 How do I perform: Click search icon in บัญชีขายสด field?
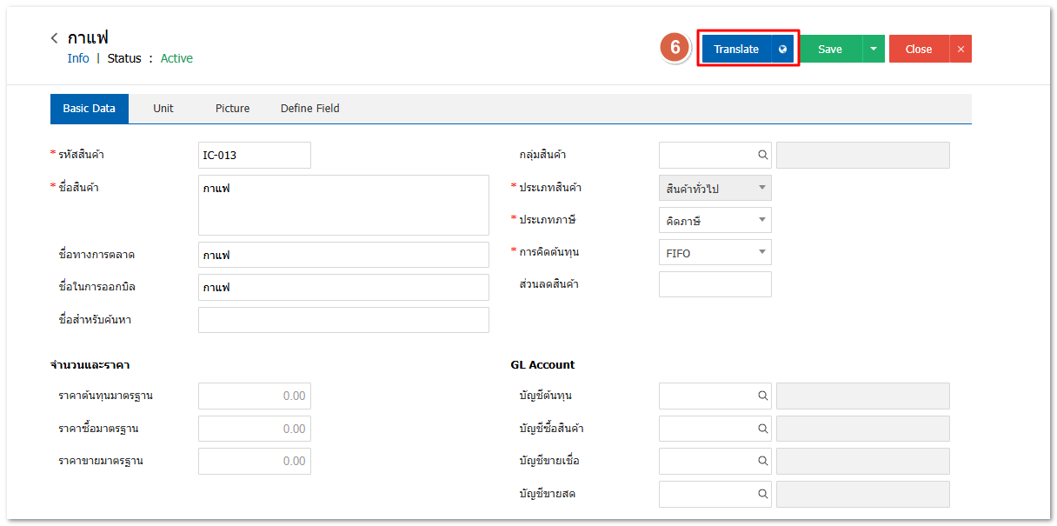762,494
